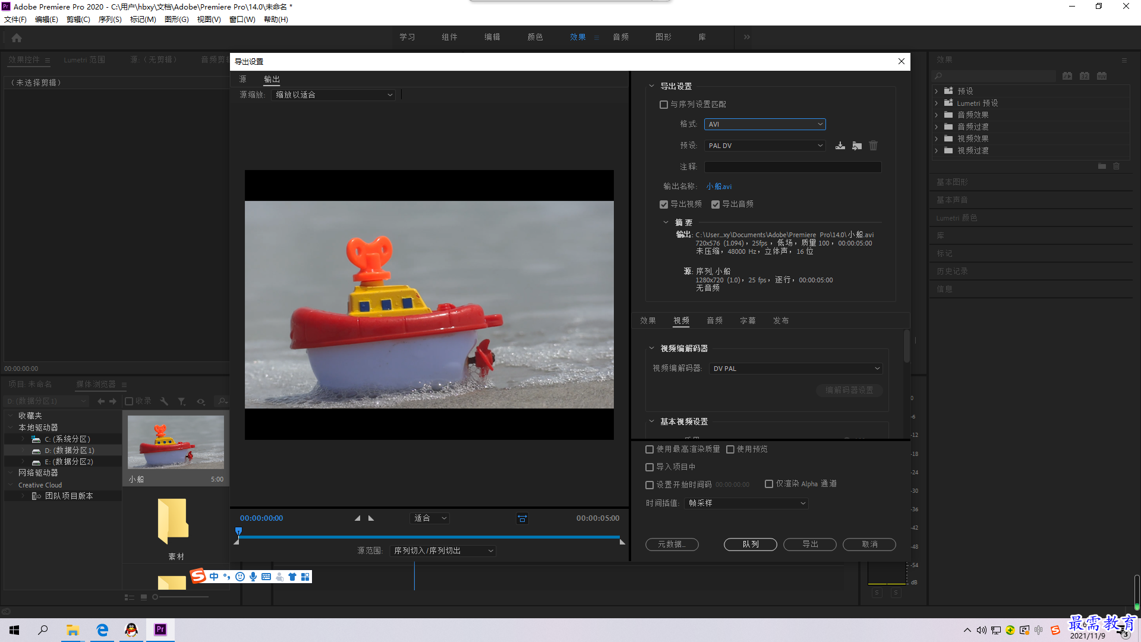Click the save preset icon
The image size is (1141, 642).
(x=840, y=146)
